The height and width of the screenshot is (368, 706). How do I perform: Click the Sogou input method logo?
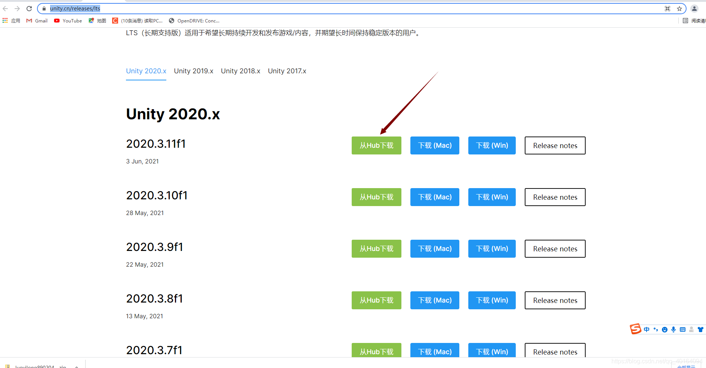635,329
